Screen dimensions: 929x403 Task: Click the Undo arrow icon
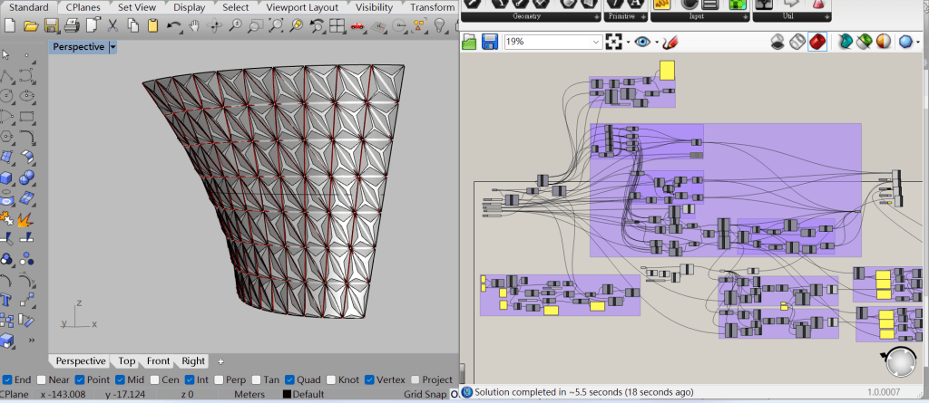click(x=173, y=25)
